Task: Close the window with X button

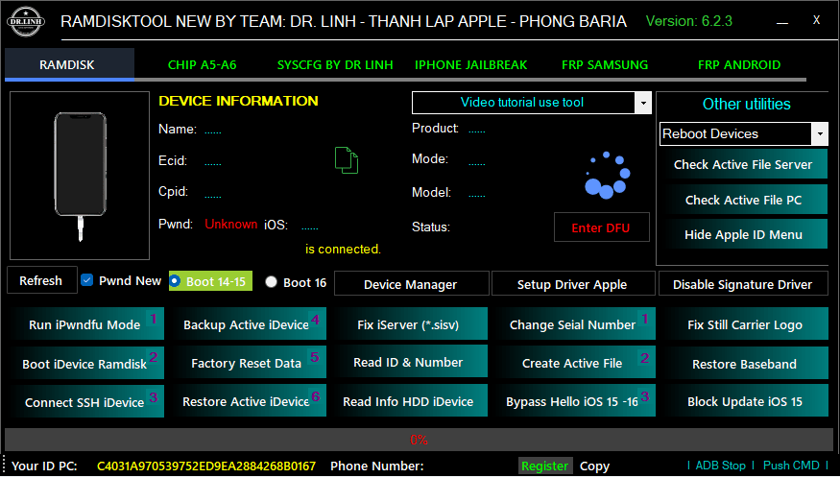Action: click(816, 20)
